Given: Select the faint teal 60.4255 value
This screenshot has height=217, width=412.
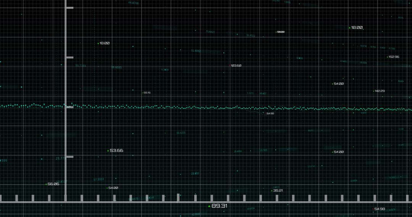Looking at the screenshot, I should point(181,133).
